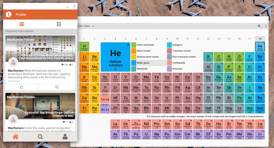Open the user profile icon in bottom bar
The image size is (274, 148).
click(x=65, y=137)
